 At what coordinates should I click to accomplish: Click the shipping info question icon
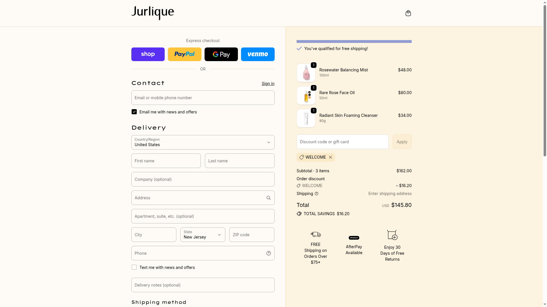coord(317,194)
